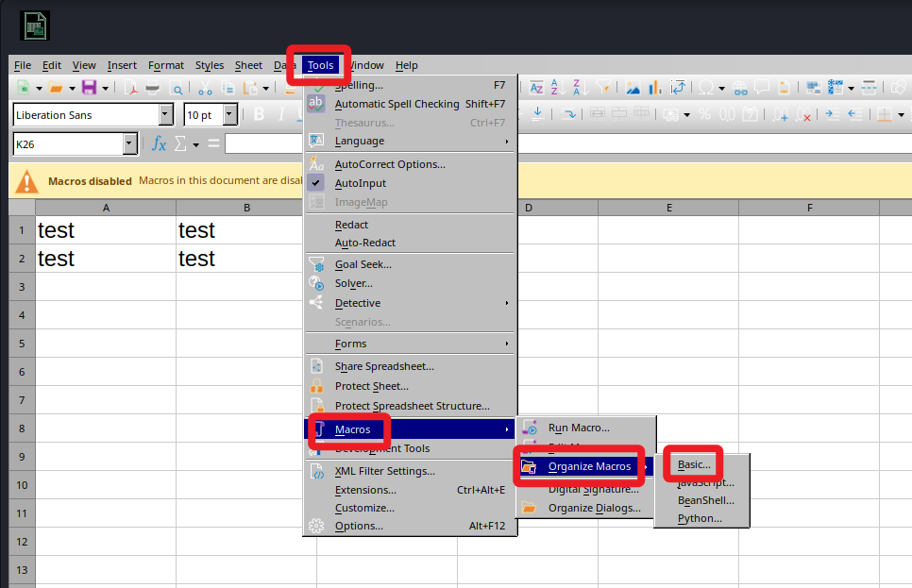The height and width of the screenshot is (588, 912).
Task: Choose Python... in the macros submenu
Action: (x=699, y=518)
